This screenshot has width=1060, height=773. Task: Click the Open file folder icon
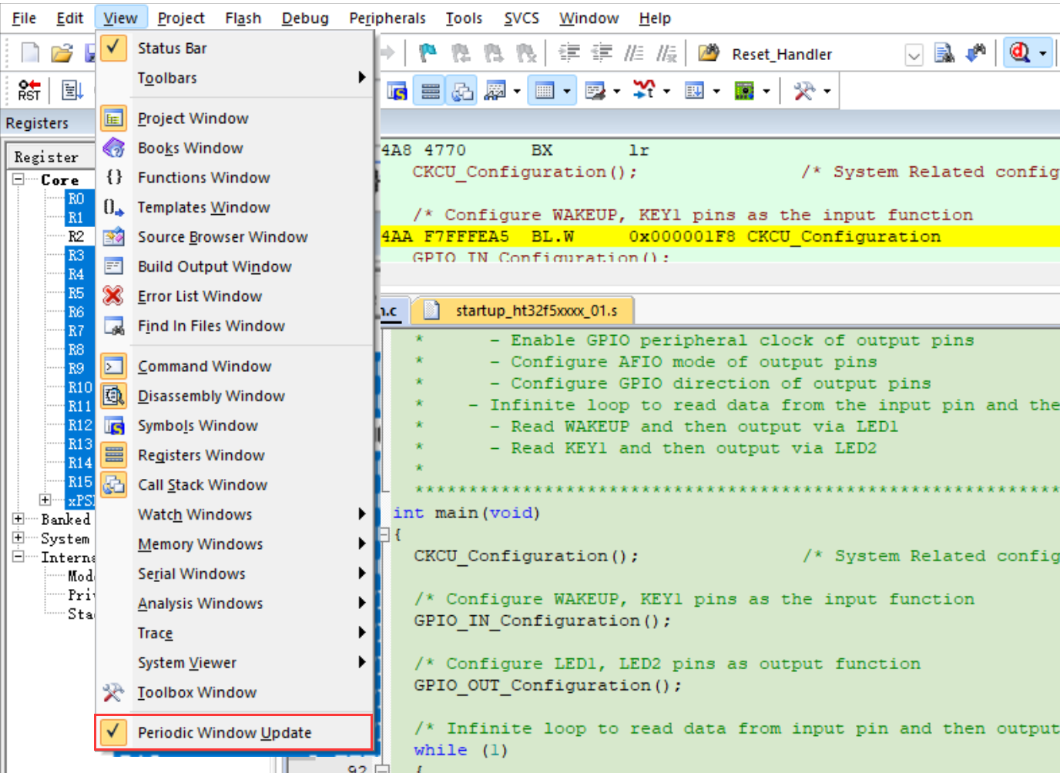click(62, 53)
